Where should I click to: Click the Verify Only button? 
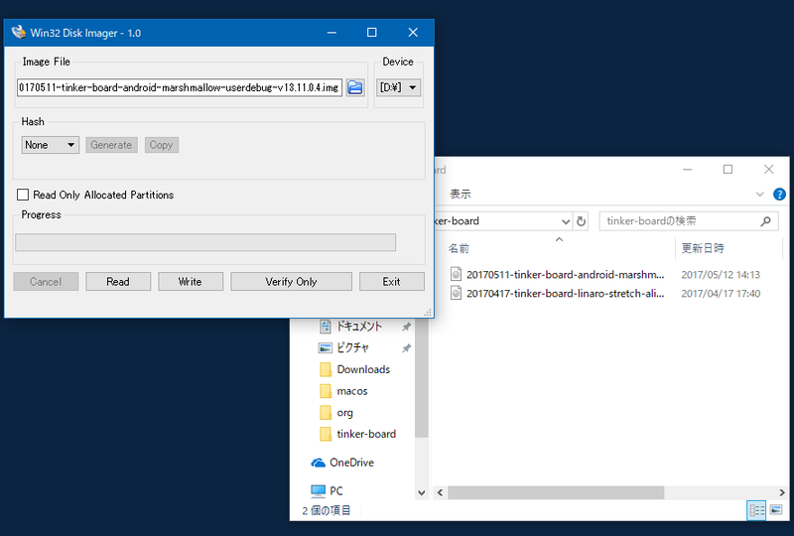click(291, 282)
